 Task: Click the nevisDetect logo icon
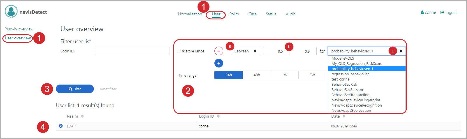pos(11,12)
